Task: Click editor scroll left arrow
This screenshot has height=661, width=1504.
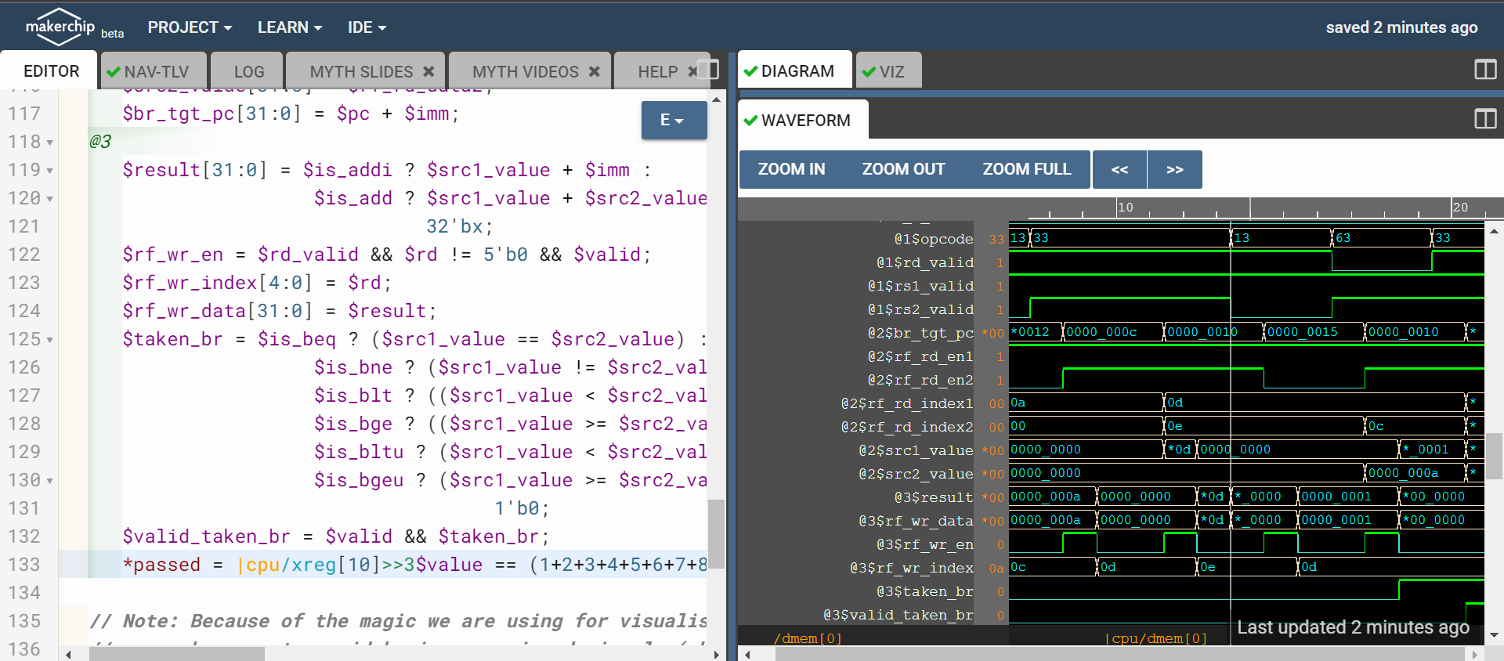Action: (69, 654)
